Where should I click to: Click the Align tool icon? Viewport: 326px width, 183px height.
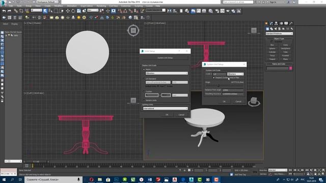click(x=175, y=11)
